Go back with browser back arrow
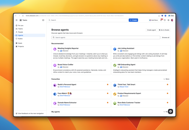189x130 pixels. pos(16,16)
